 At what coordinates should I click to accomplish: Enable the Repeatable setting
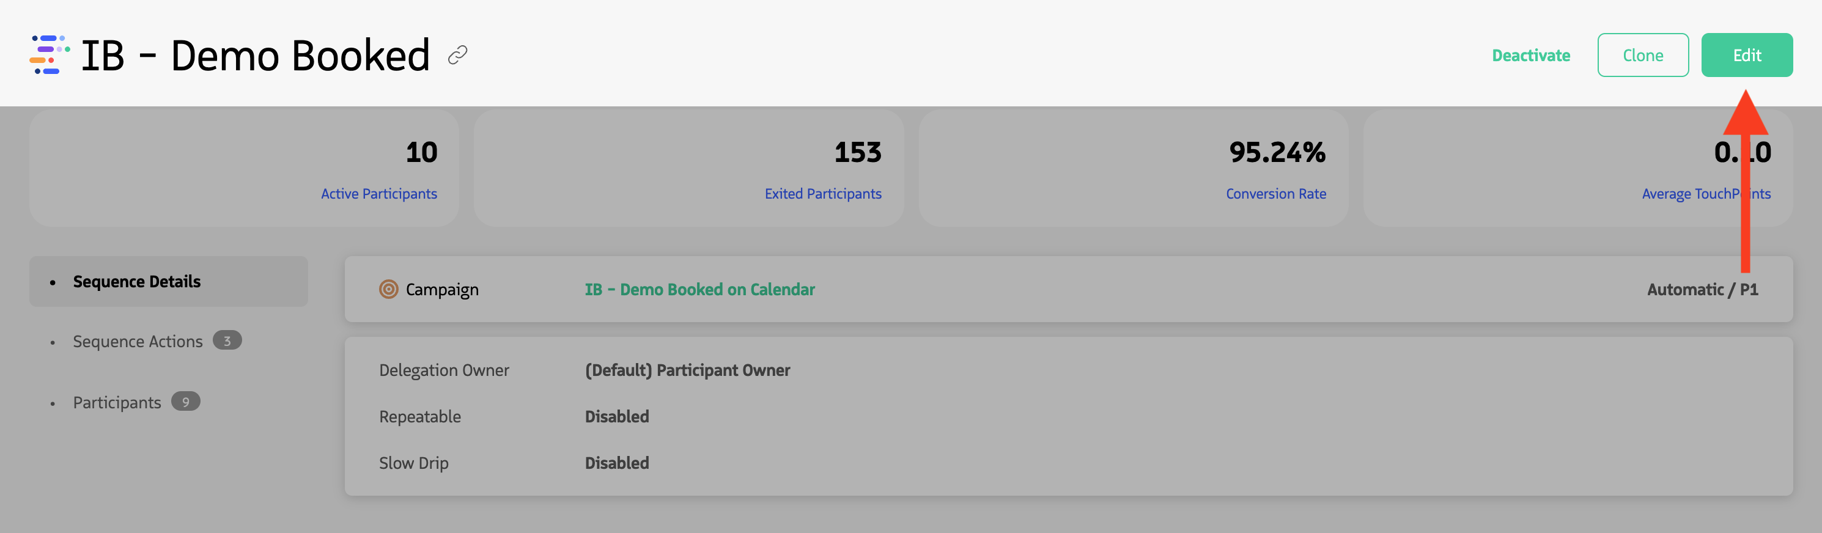click(x=616, y=416)
